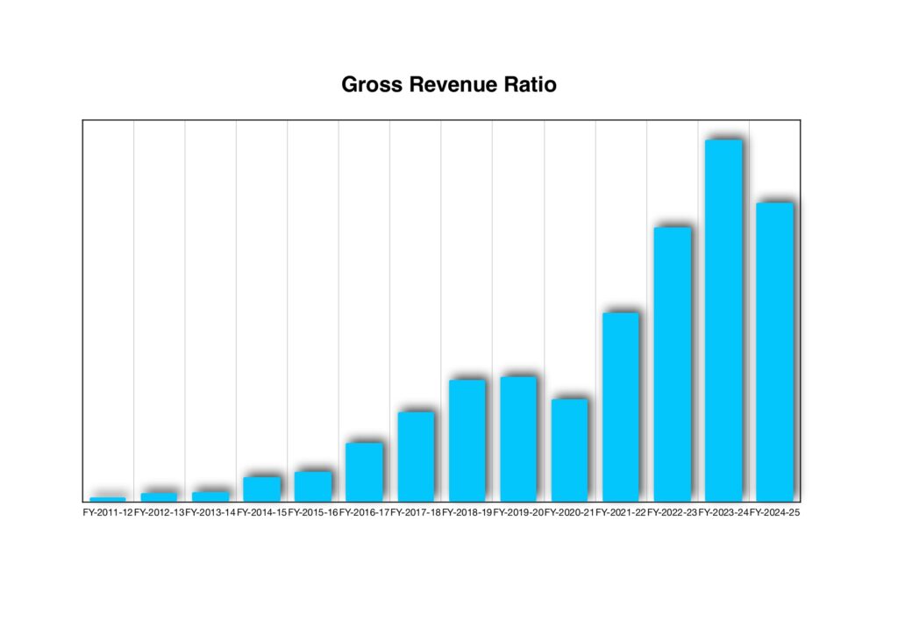The height and width of the screenshot is (635, 898).
Task: Select the FY-2017-18 axis label
Action: 416,512
